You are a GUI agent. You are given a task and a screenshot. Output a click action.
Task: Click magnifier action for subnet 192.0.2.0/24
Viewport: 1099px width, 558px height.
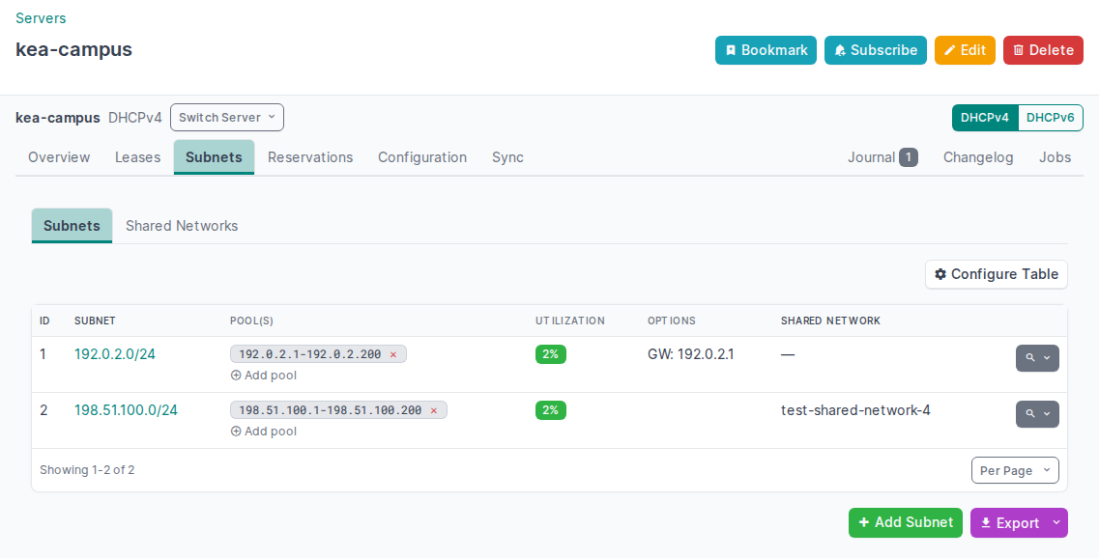point(1029,358)
